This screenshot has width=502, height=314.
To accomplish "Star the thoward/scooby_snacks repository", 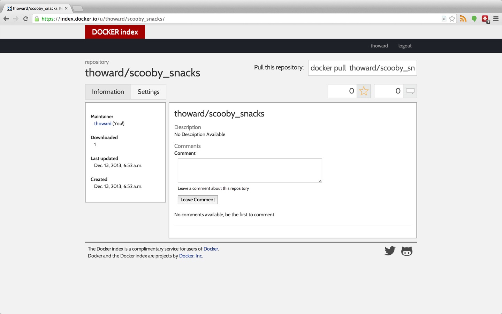I will (x=364, y=91).
